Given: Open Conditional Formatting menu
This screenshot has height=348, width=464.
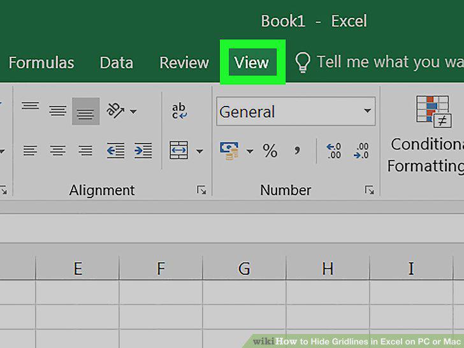Looking at the screenshot, I should point(426,134).
